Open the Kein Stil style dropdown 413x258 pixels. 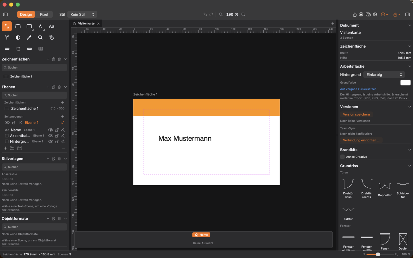click(x=82, y=14)
